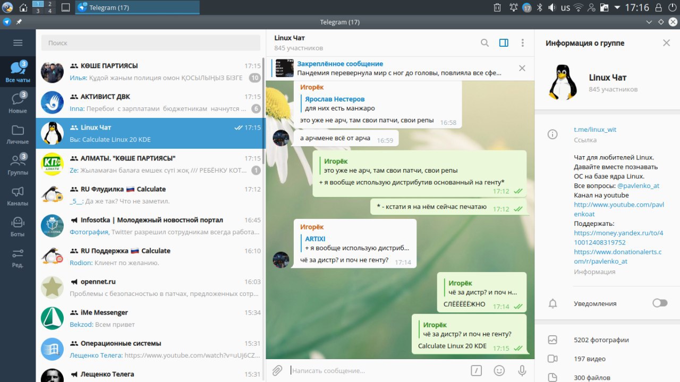Open the Лещенко Телега channel
The image size is (680, 382).
[x=150, y=373]
